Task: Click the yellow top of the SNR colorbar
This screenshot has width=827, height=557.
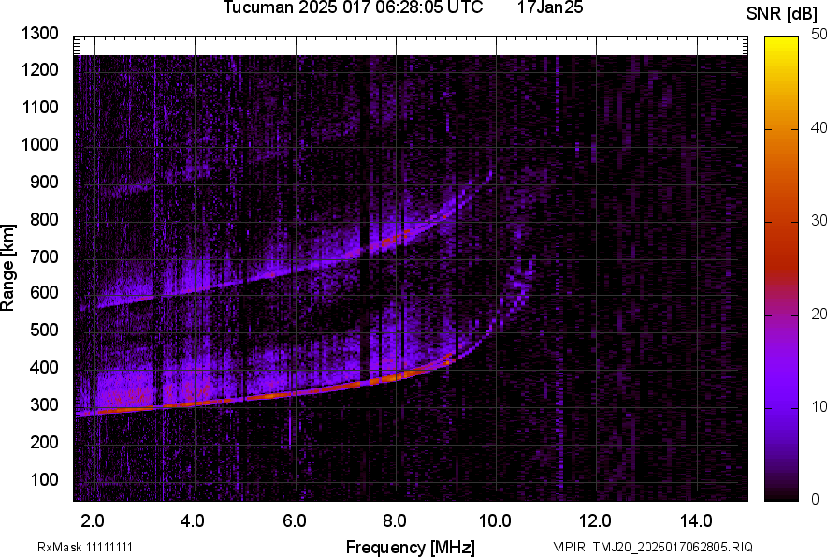Action: click(781, 42)
